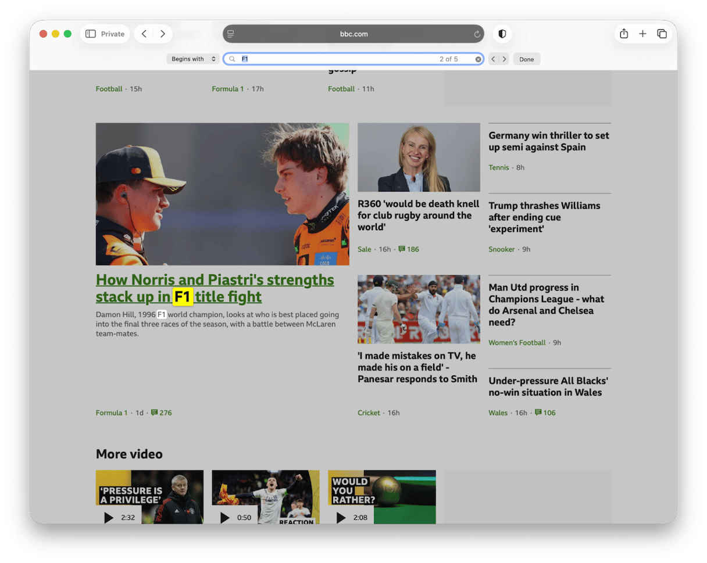Screen dimensions: 707x563
Task: Open the Safari sidebar icon
Action: tap(91, 34)
